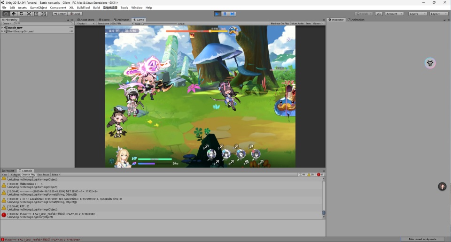Toggle the Center pivot mode button
Image resolution: width=451 pixels, height=242 pixels.
coord(60,14)
